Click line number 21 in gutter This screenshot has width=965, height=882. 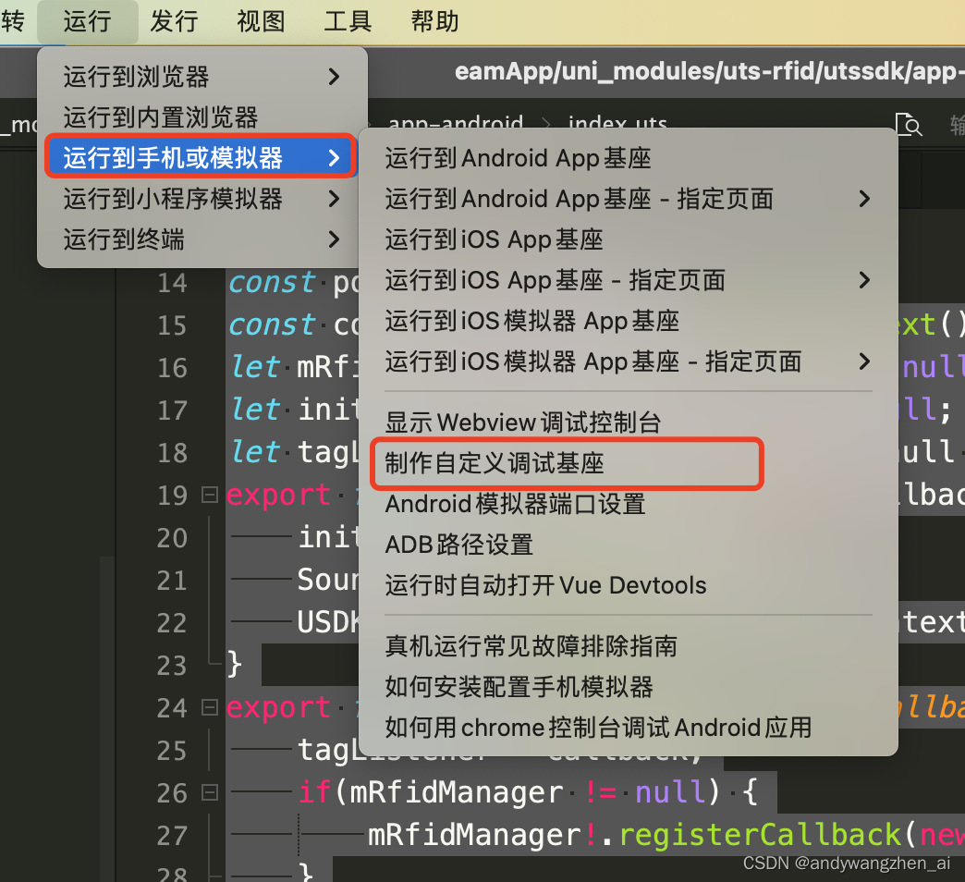pyautogui.click(x=172, y=581)
